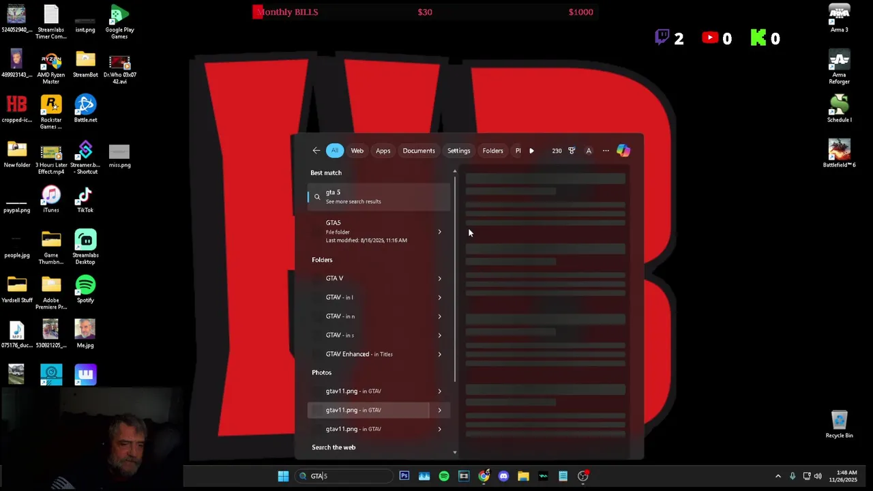
Task: Open the AMD Ryzen Master shortcut
Action: [51, 67]
